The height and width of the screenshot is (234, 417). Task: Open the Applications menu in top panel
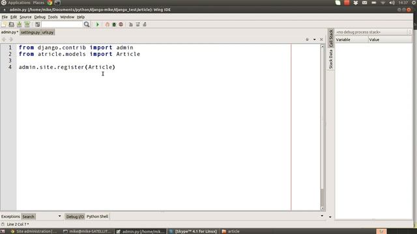(19, 3)
